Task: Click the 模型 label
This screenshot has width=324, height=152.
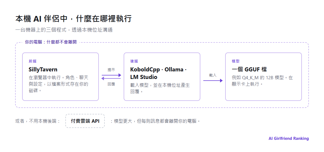Action: point(235,61)
